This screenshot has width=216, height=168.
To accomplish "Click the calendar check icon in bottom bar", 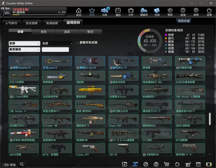I will tap(198, 164).
